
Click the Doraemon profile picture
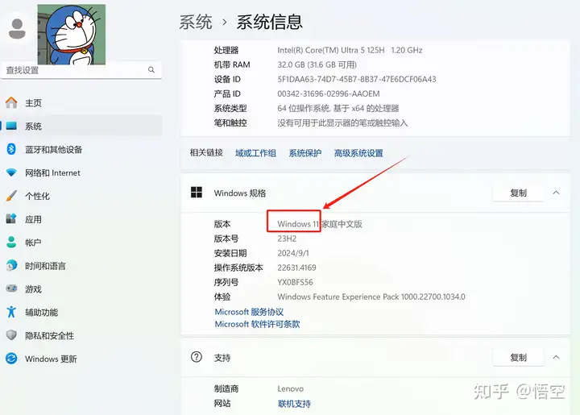[72, 35]
